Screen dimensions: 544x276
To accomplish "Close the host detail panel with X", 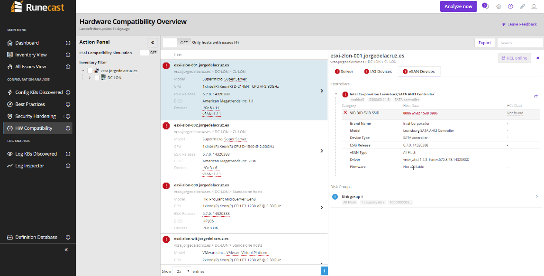I will point(538,58).
